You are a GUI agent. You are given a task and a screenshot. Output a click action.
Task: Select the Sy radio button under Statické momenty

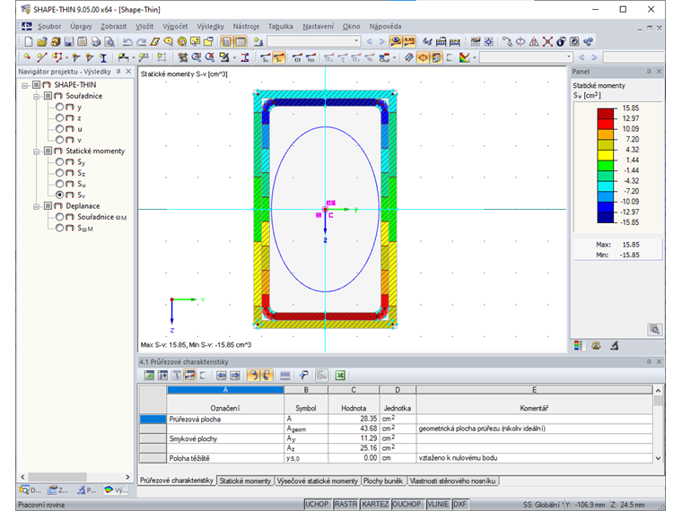click(x=59, y=162)
